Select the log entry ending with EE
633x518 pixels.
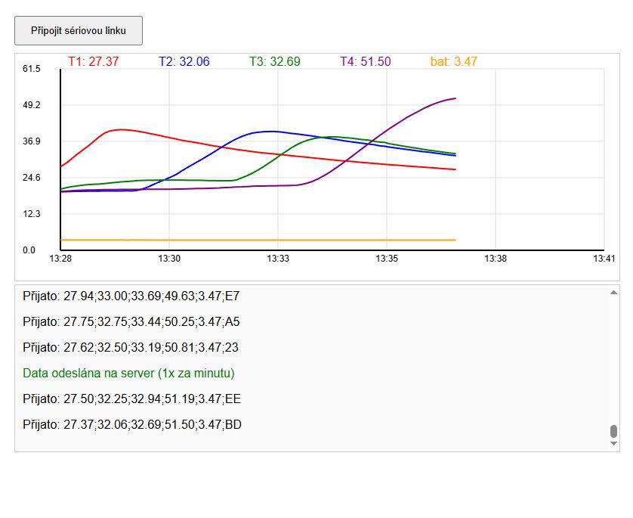point(131,399)
